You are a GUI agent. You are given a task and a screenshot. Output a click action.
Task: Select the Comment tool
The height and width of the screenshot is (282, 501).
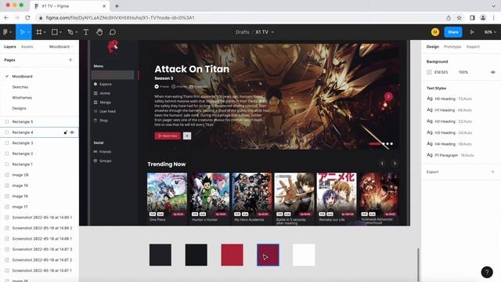click(113, 32)
